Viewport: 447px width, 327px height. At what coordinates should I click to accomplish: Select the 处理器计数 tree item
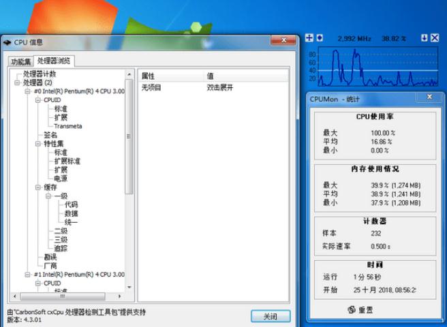[x=40, y=74]
